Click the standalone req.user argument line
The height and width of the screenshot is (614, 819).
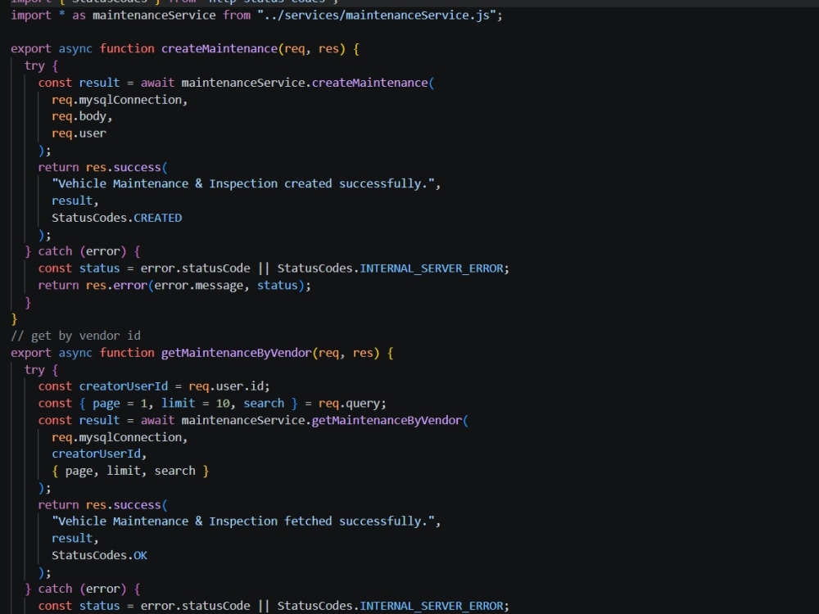pyautogui.click(x=79, y=133)
